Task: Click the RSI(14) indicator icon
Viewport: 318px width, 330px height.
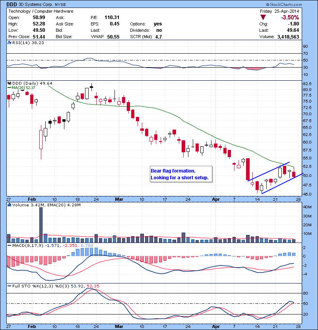Action: click(9, 43)
